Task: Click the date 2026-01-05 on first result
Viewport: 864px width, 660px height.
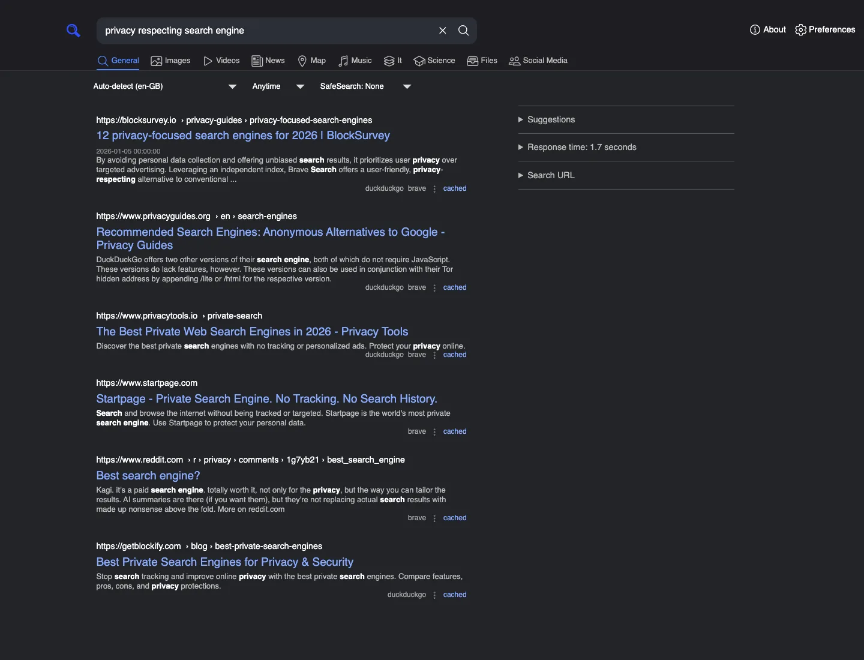Action: tap(128, 151)
